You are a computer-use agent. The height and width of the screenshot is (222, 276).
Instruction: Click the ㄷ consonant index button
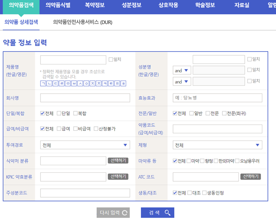coord(56,84)
